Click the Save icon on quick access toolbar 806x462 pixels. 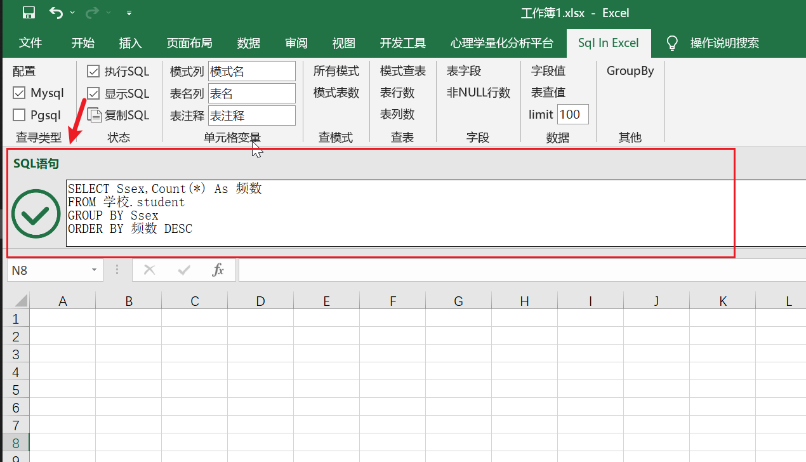[x=27, y=12]
